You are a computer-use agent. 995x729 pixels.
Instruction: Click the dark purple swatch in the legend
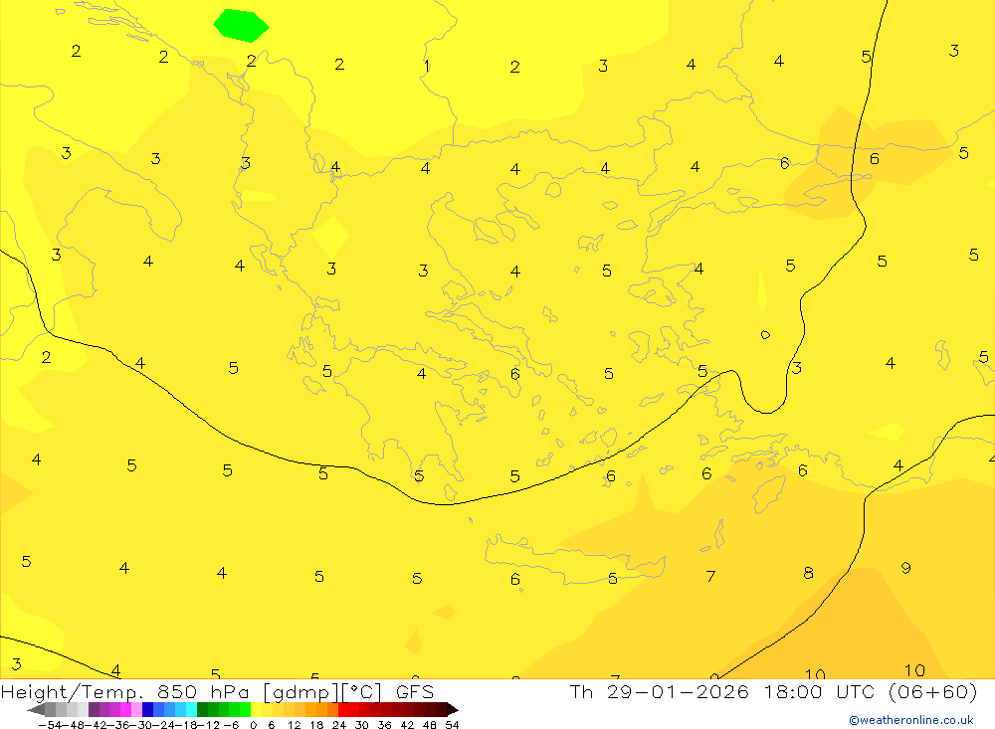[x=94, y=710]
